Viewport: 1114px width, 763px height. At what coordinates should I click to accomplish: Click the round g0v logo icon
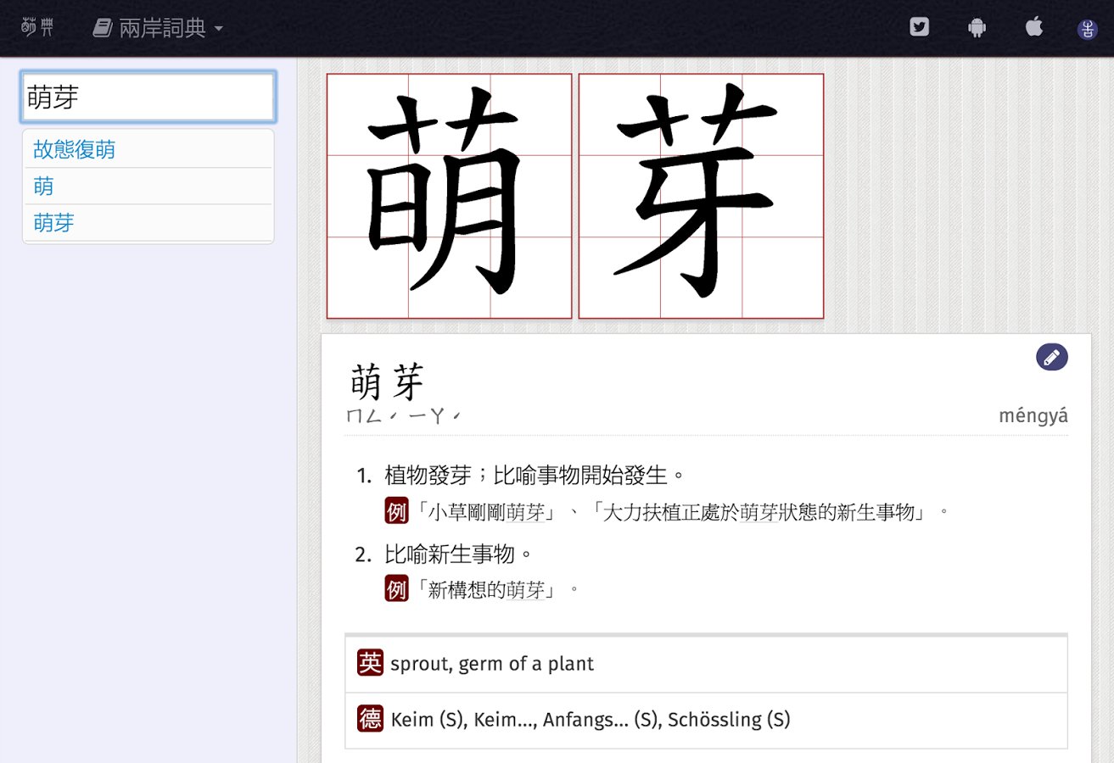pos(1087,29)
